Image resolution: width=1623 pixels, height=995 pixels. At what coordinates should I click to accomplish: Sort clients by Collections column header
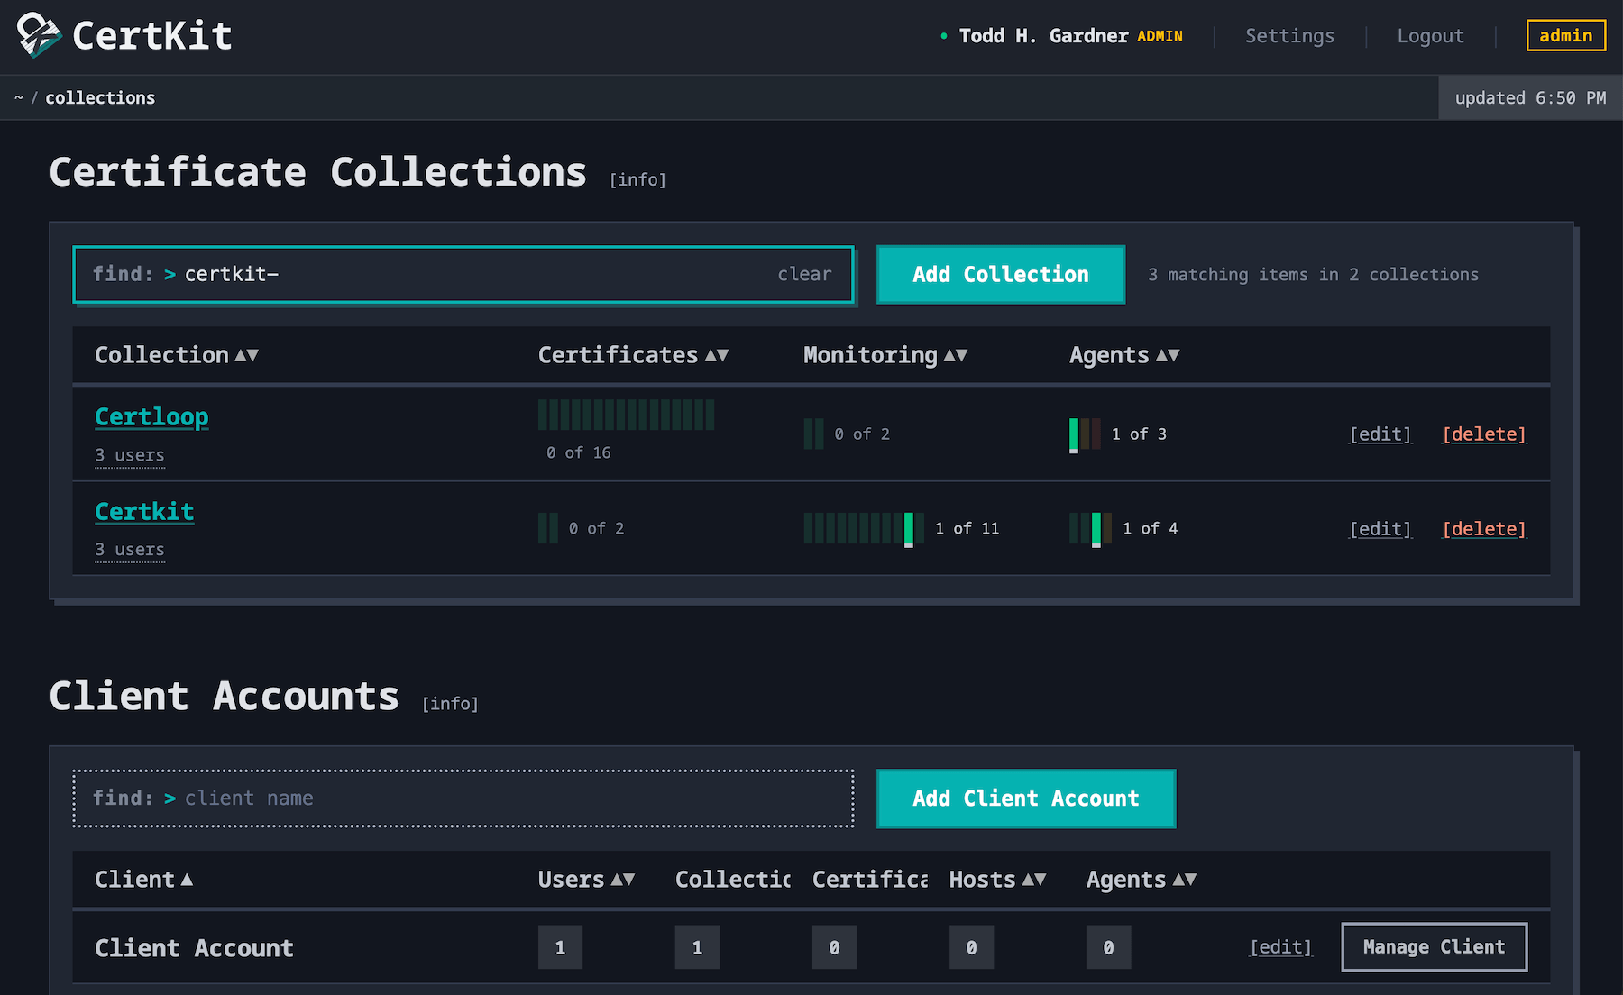(x=733, y=880)
